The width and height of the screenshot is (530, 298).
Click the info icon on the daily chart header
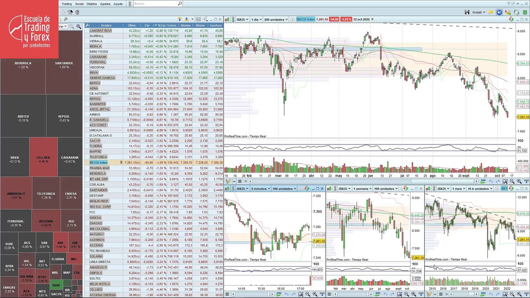point(293,19)
